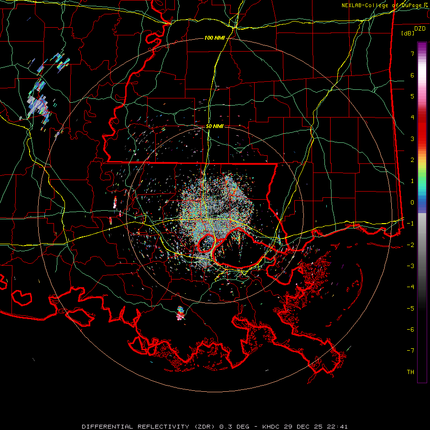
Task: Click the 2 value on the color scale
Action: [x=412, y=160]
